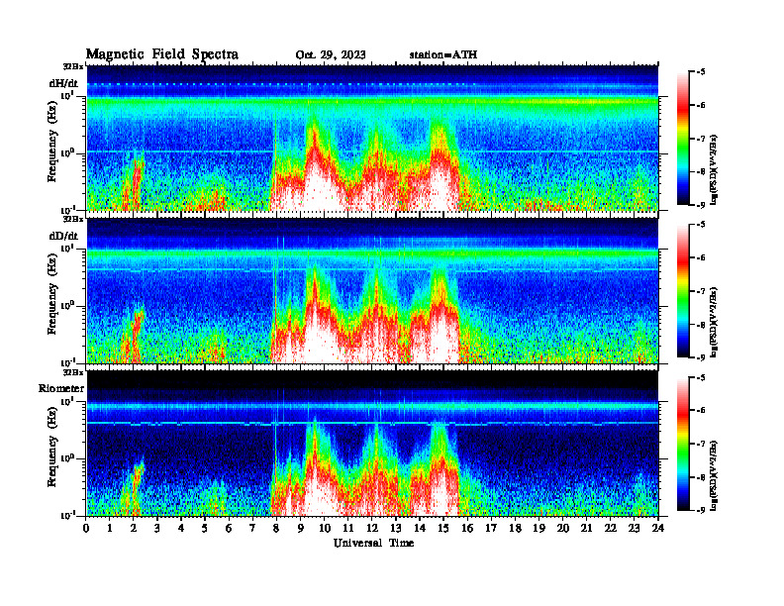Click hour "23" on the time axis
This screenshot has width=784, height=606.
[634, 528]
